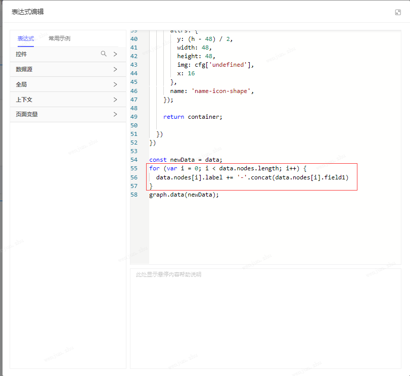This screenshot has height=376, width=410.
Task: Click the search icon in 控件 row
Action: [x=104, y=54]
